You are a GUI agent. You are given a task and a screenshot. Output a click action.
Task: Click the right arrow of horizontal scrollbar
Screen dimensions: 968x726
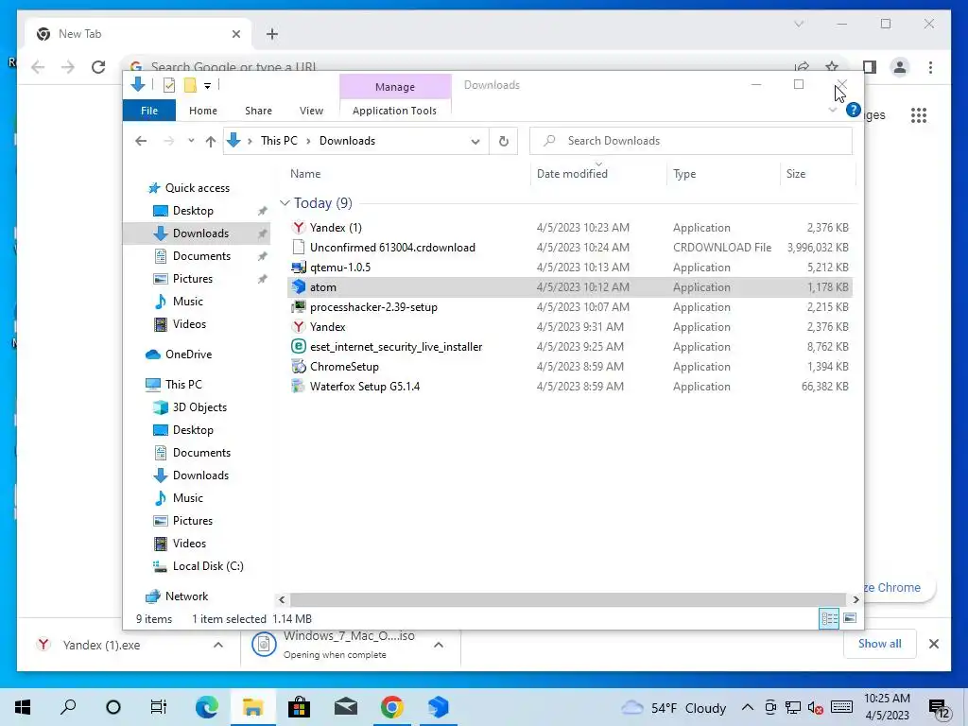click(x=856, y=599)
